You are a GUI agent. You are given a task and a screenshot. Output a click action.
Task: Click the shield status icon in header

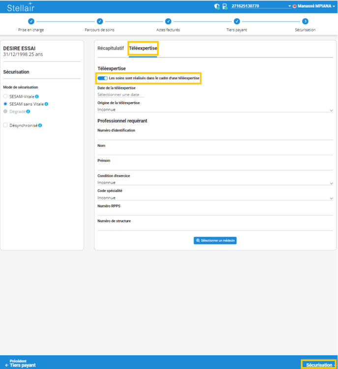(217, 6)
